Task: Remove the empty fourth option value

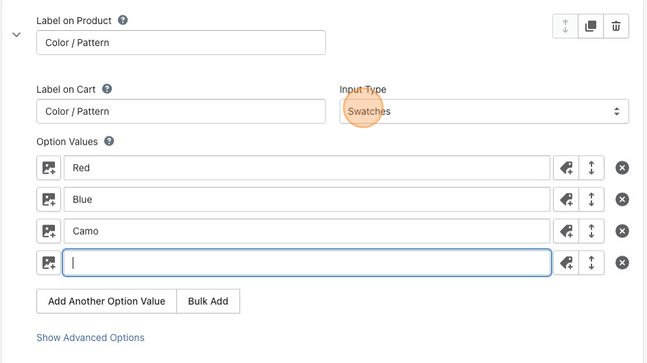Action: click(x=622, y=263)
